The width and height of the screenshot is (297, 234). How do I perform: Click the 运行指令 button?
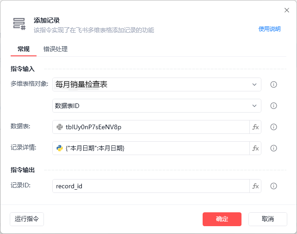click(27, 219)
